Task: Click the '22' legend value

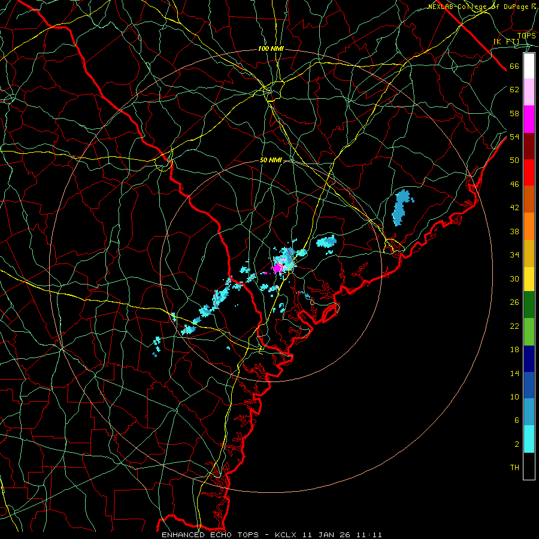Action: [x=514, y=326]
